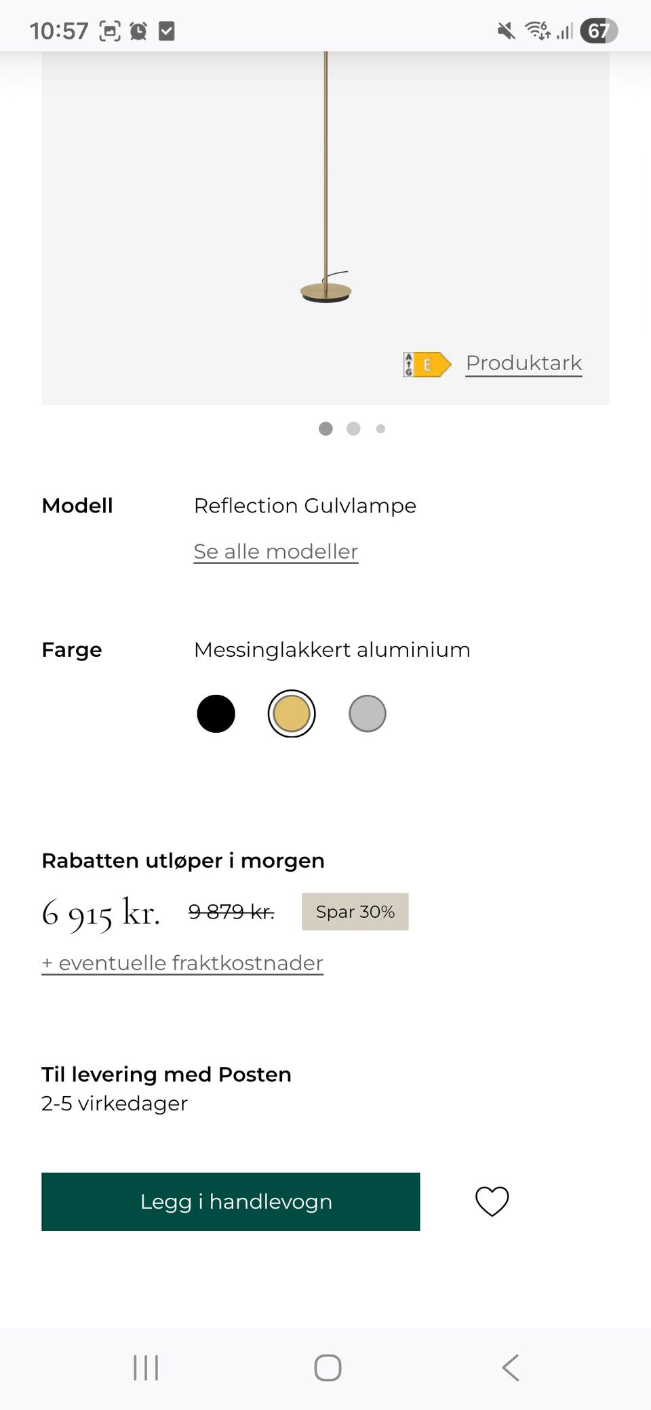Tap the product lamp image
The image size is (651, 1410).
[x=325, y=203]
